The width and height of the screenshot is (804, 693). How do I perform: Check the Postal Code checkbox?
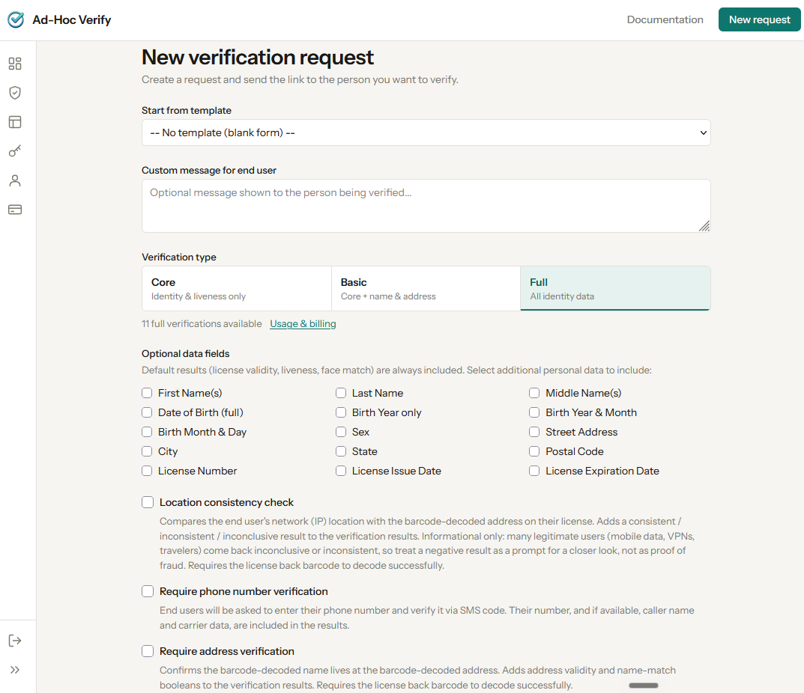point(534,451)
